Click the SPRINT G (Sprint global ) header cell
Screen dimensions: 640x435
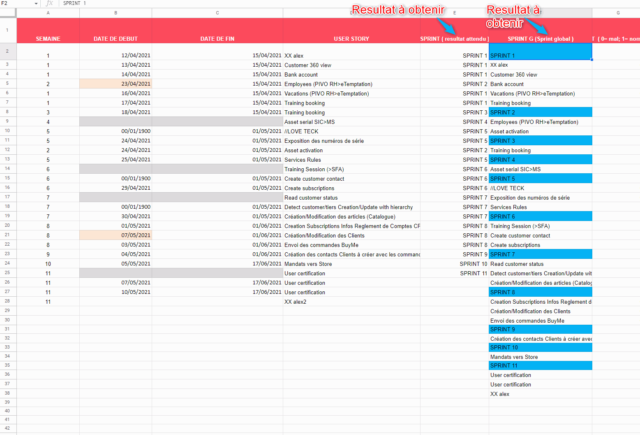pos(541,31)
